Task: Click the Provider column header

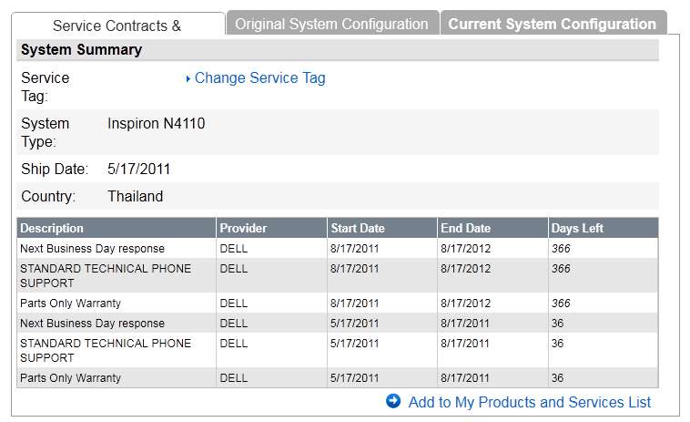Action: (241, 228)
